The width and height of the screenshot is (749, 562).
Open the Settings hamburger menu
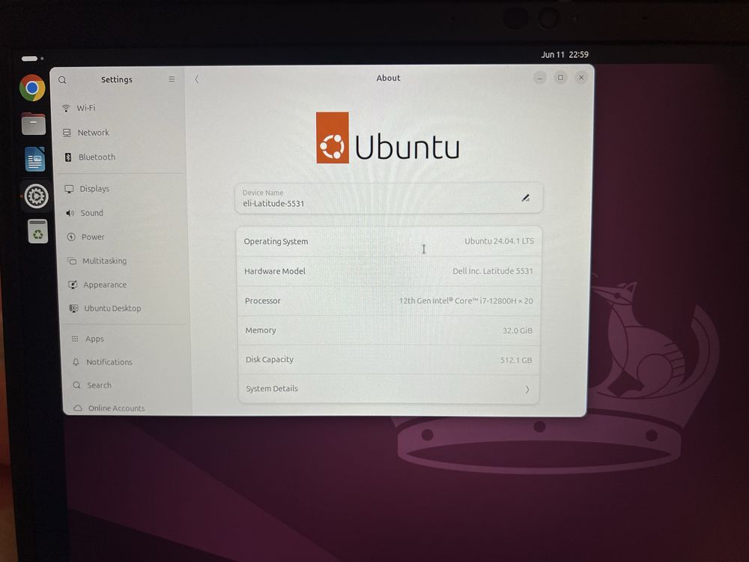tap(172, 79)
